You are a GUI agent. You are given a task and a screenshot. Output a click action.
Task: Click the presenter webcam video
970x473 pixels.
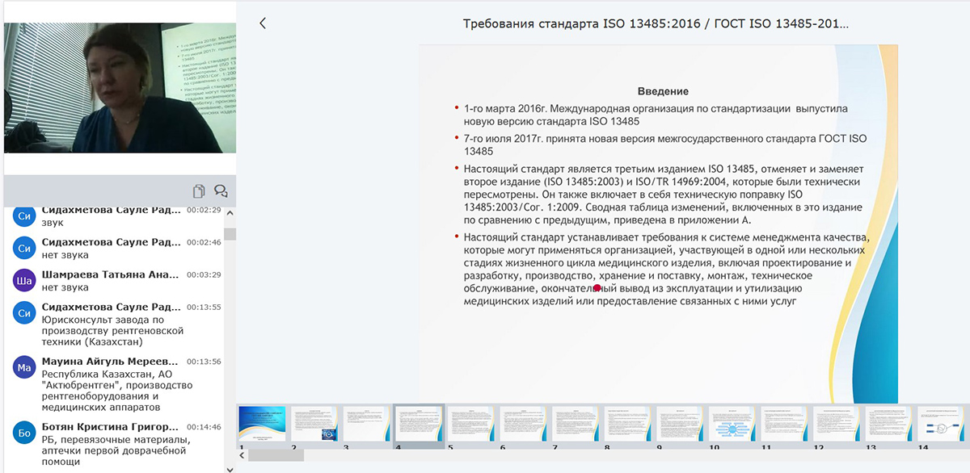click(120, 87)
